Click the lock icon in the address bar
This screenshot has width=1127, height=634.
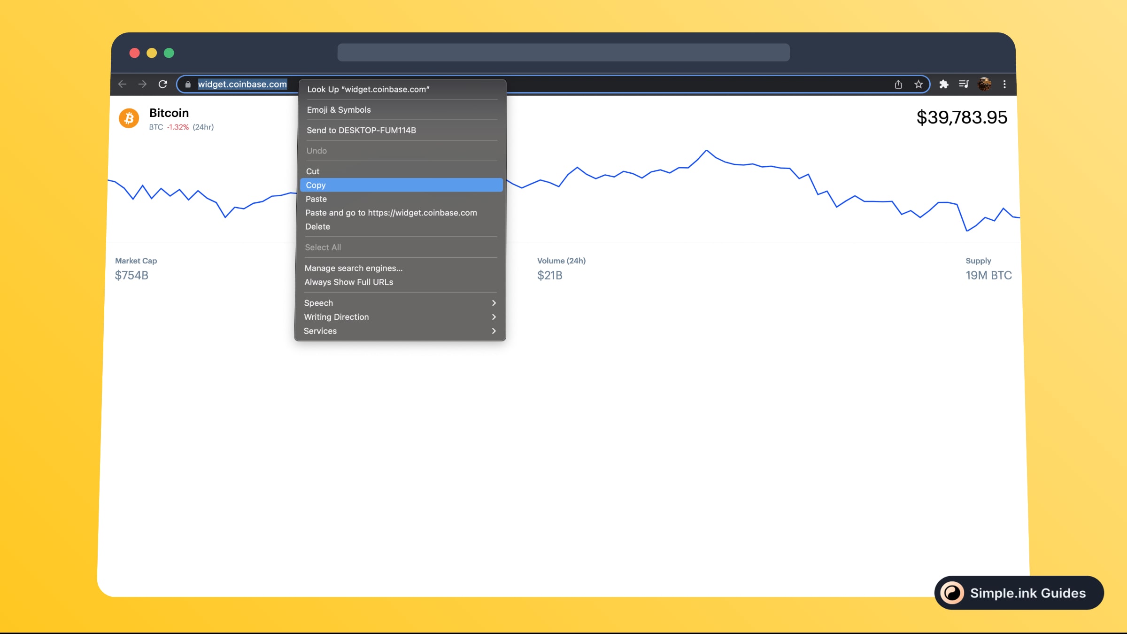coord(188,85)
